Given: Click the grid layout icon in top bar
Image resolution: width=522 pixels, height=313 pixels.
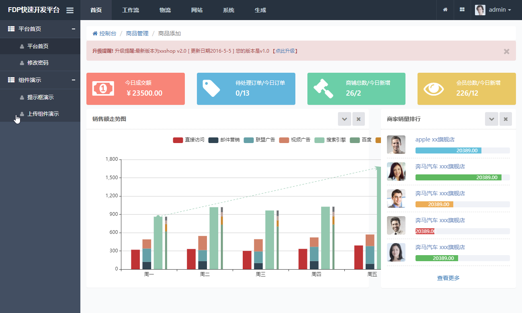Looking at the screenshot, I should tap(462, 10).
